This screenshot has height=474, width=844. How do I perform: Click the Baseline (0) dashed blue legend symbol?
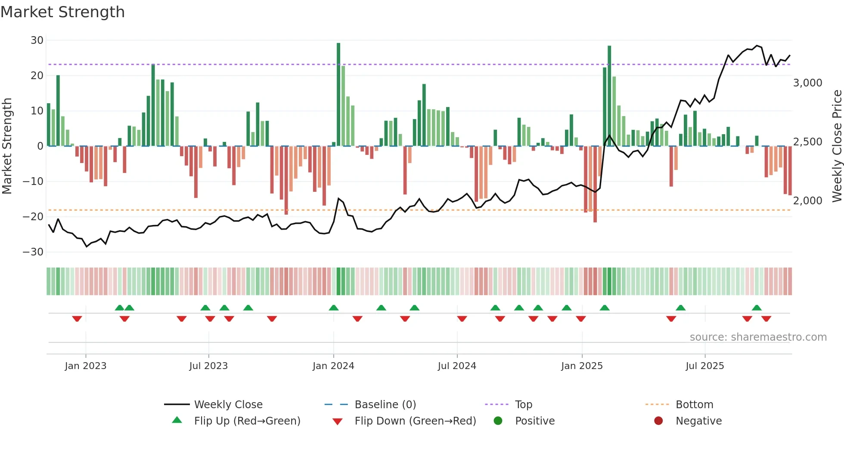(x=336, y=404)
